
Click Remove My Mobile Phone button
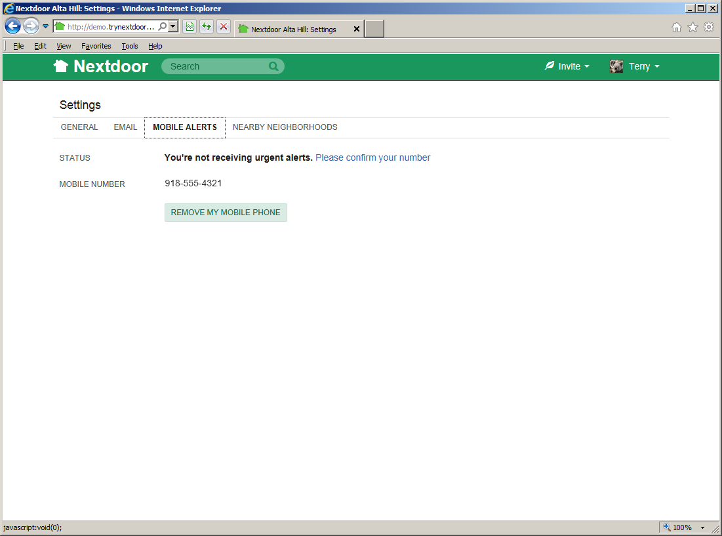coord(226,213)
